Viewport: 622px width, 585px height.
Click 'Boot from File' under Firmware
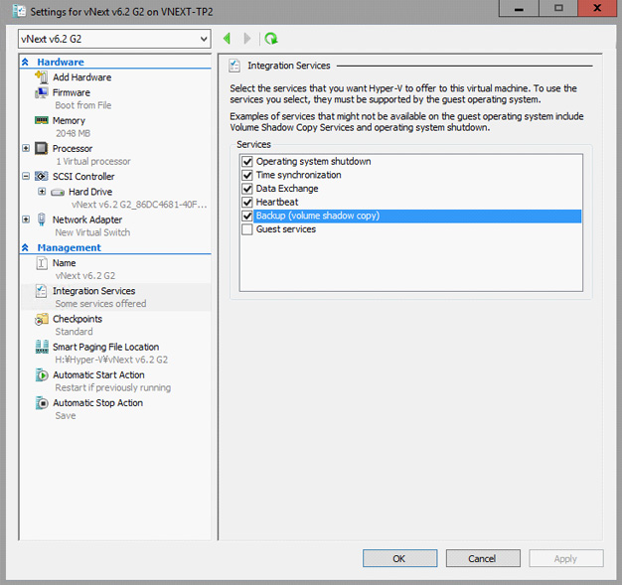pyautogui.click(x=83, y=105)
